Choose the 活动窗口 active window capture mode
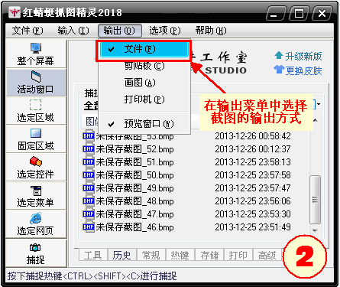 [x=36, y=83]
